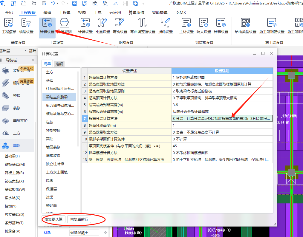Image resolution: width=303 pixels, height=237 pixels.
Task: Select 集水坑(K) in component list
Action: pos(12,198)
